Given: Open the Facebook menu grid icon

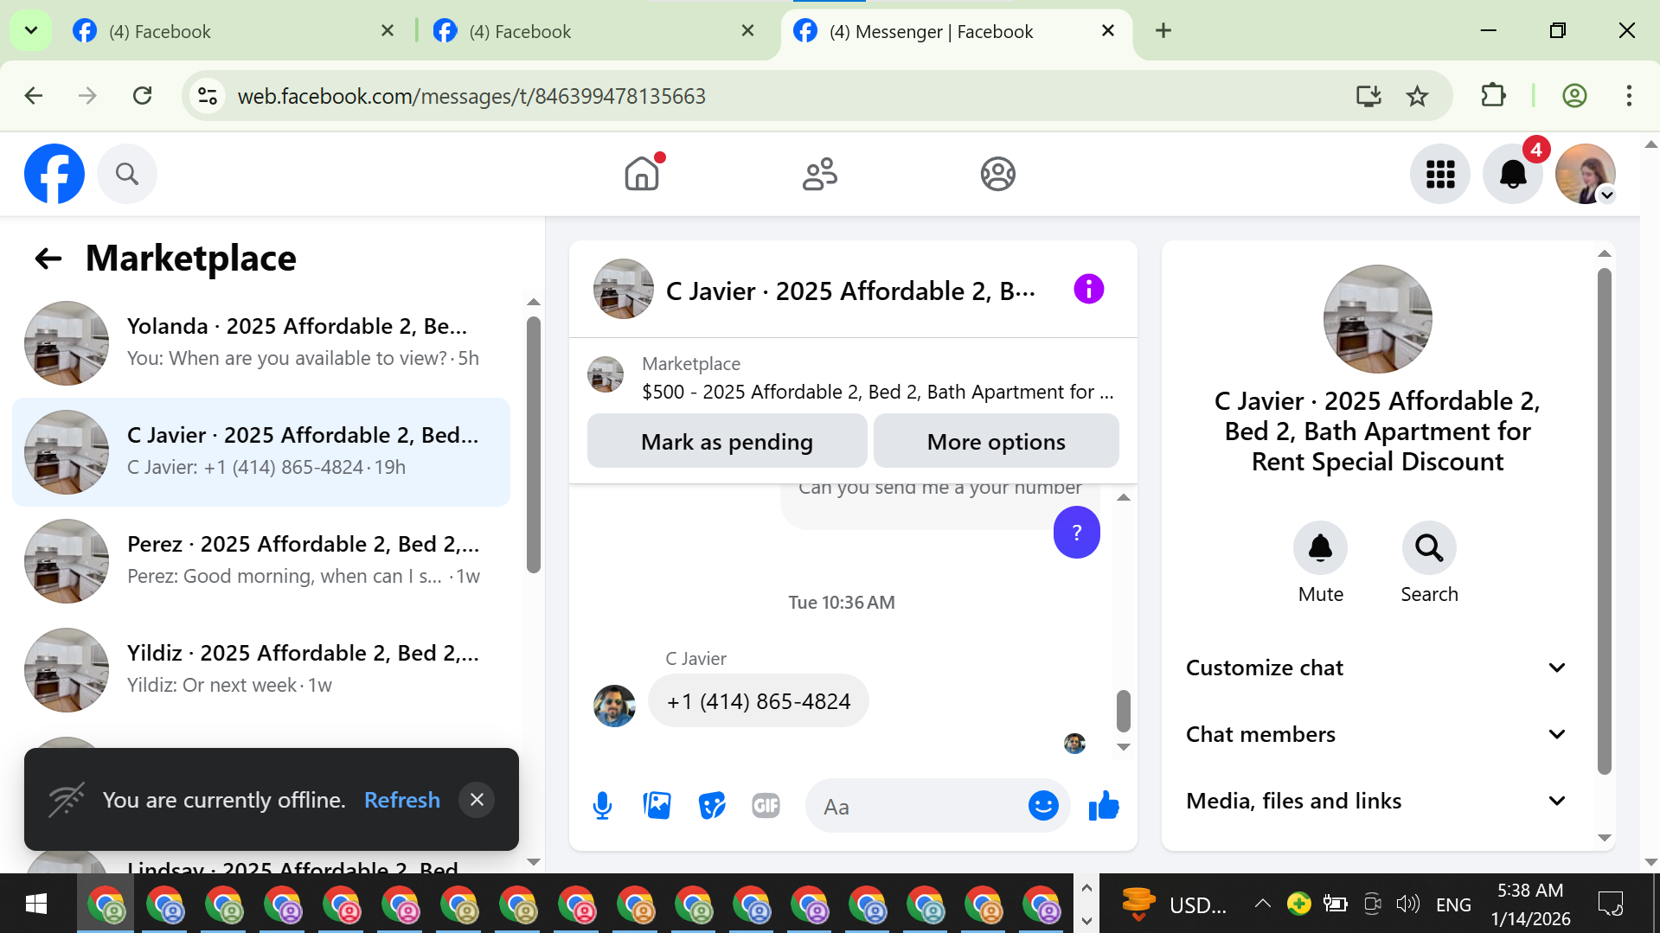Looking at the screenshot, I should coord(1440,174).
